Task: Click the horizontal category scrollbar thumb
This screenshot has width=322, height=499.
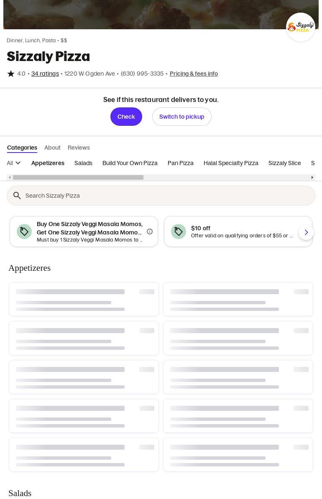Action: (x=78, y=178)
